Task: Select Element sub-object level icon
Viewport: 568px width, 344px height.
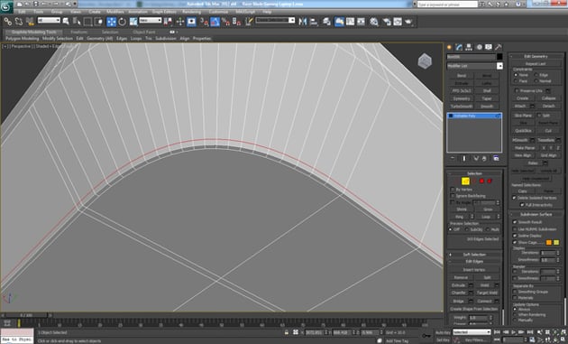Action: pos(490,181)
